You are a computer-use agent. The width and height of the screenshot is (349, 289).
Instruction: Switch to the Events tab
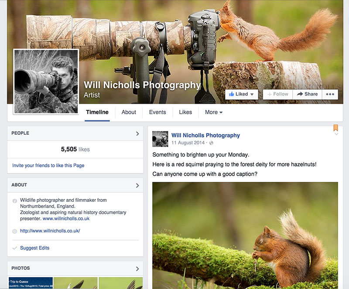click(x=157, y=112)
